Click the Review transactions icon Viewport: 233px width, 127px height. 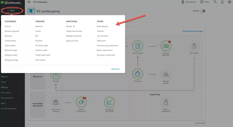coord(81,102)
